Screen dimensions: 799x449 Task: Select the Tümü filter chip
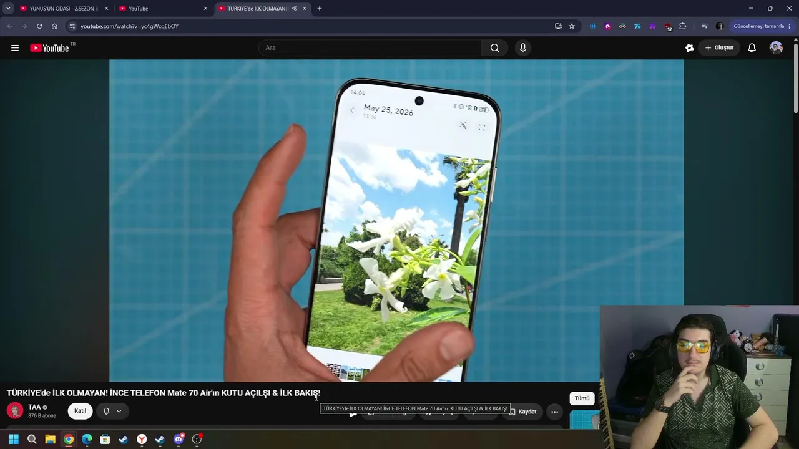click(582, 398)
